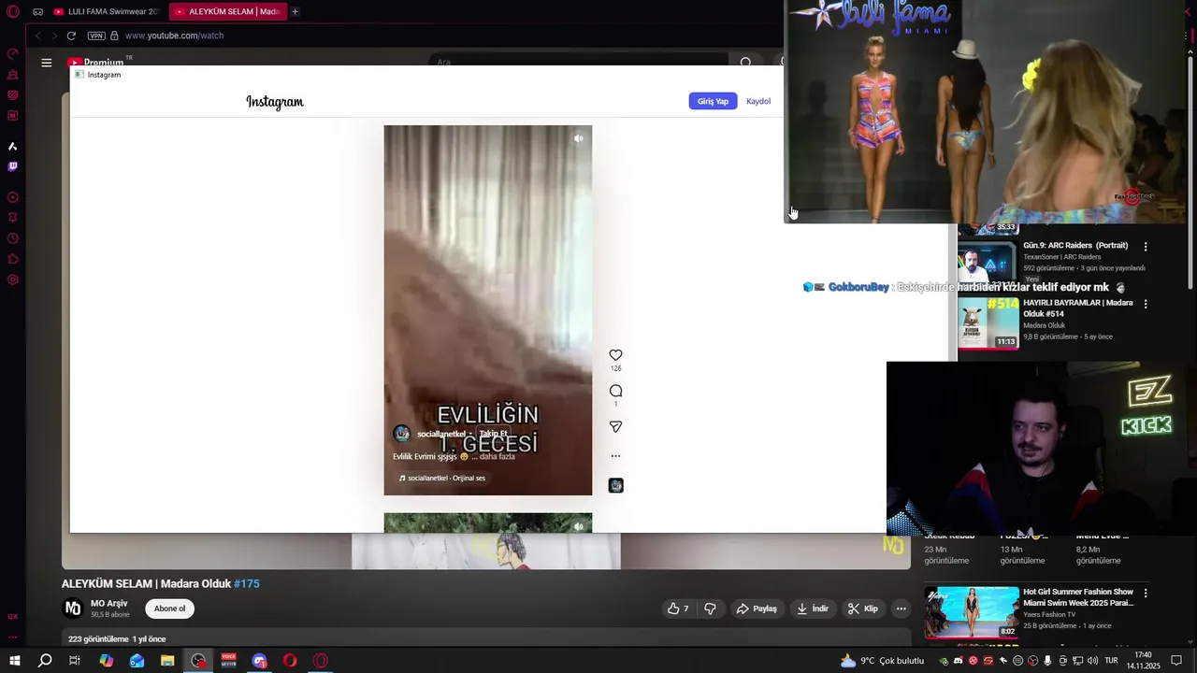Click Paylaş share button
Viewport: 1197px width, 673px height.
click(x=757, y=609)
